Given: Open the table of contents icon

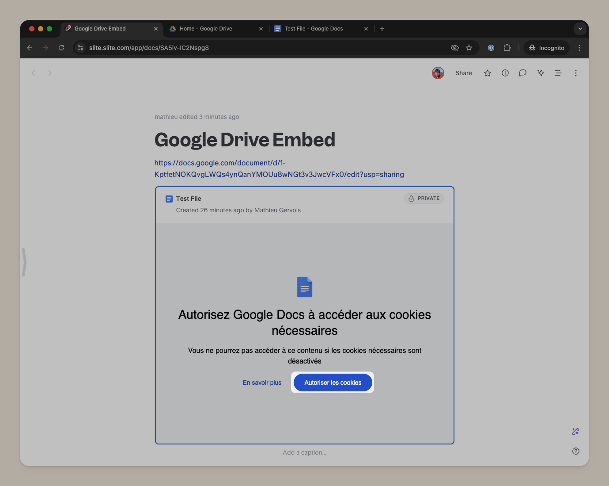Looking at the screenshot, I should (558, 73).
